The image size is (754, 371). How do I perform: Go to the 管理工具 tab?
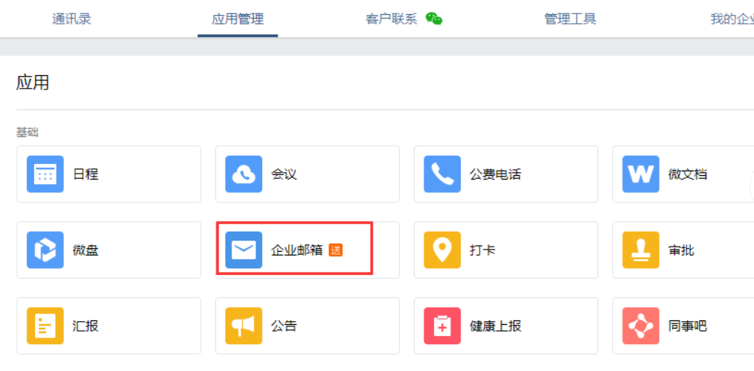point(570,19)
